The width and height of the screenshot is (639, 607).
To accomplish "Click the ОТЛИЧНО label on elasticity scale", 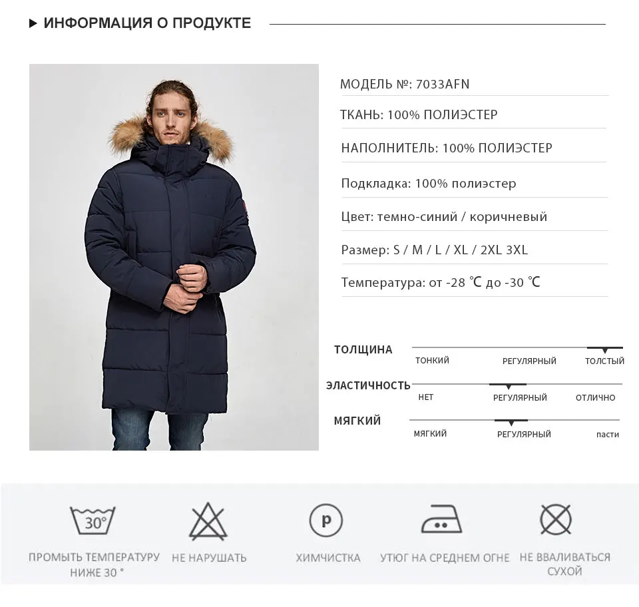I will pyautogui.click(x=595, y=397).
